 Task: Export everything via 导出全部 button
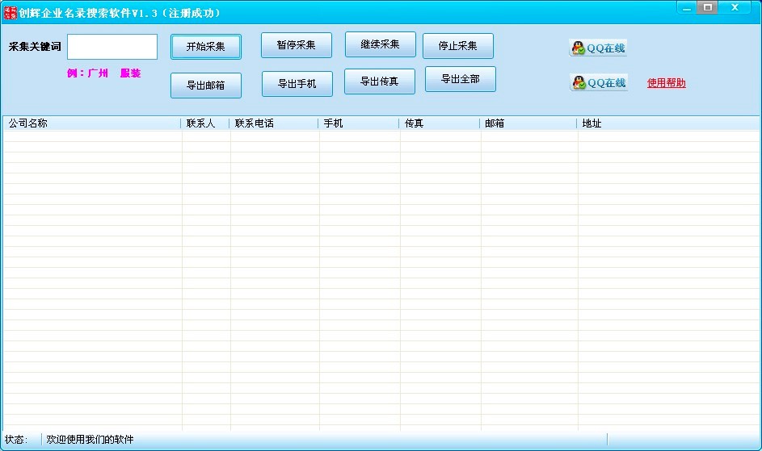[x=461, y=79]
